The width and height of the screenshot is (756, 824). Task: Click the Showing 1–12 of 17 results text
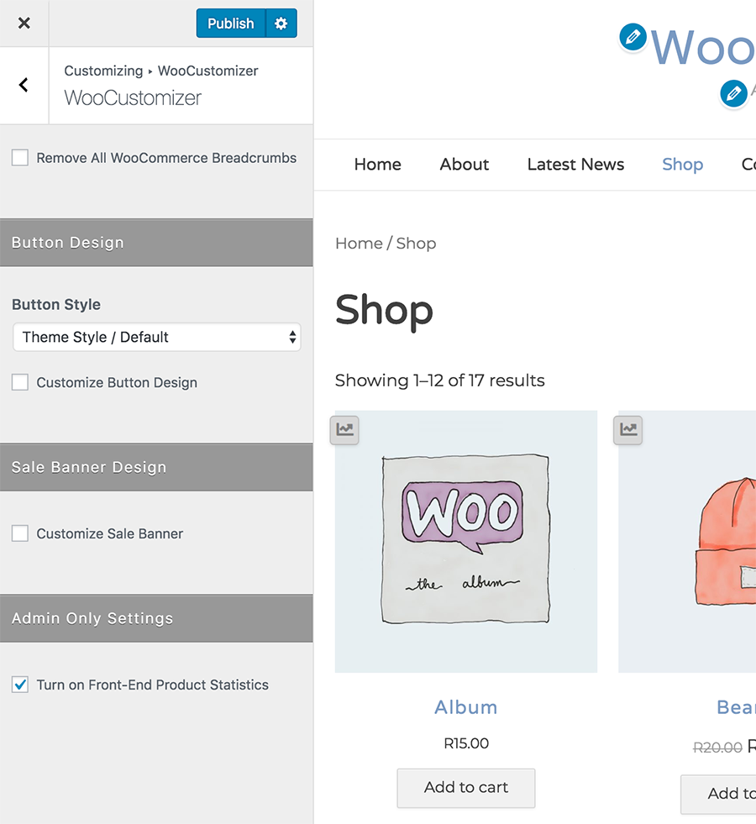coord(439,381)
